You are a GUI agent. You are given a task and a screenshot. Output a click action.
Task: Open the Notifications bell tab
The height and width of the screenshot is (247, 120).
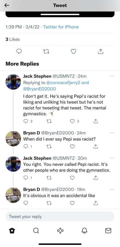(84, 231)
